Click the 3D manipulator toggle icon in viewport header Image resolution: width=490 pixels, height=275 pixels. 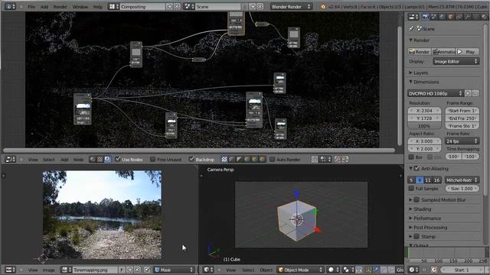pos(368,270)
